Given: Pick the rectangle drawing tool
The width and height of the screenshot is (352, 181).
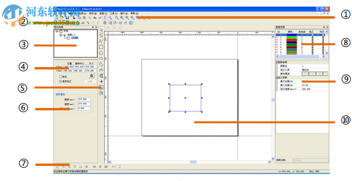Looking at the screenshot, I should pos(101,47).
